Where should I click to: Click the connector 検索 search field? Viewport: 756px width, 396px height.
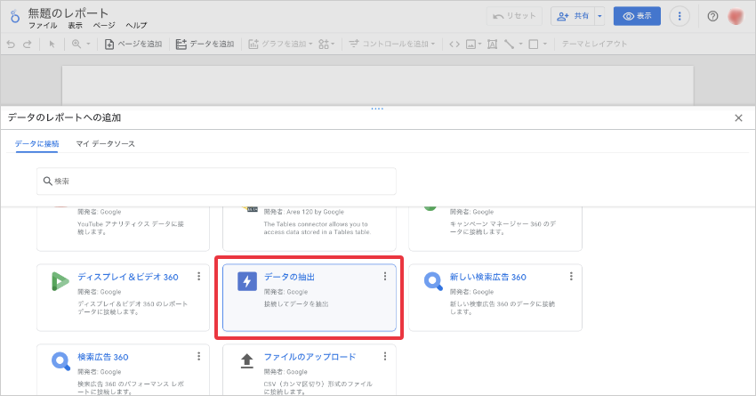coord(216,182)
